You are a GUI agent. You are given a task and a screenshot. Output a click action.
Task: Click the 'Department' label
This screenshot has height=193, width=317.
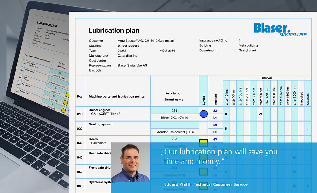point(208,50)
